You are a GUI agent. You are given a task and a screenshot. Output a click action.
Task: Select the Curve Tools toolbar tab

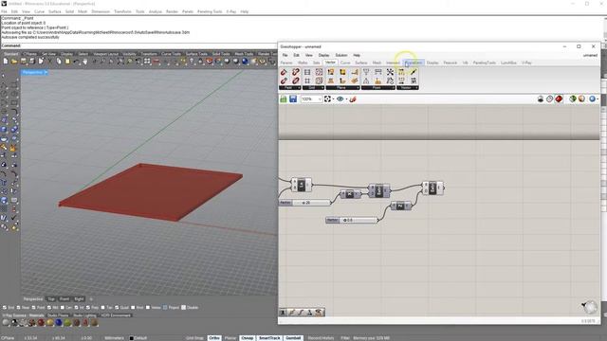pyautogui.click(x=171, y=54)
